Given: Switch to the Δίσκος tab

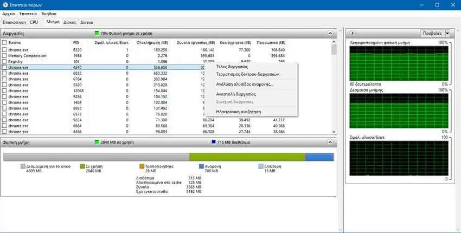Looking at the screenshot, I should coord(70,22).
